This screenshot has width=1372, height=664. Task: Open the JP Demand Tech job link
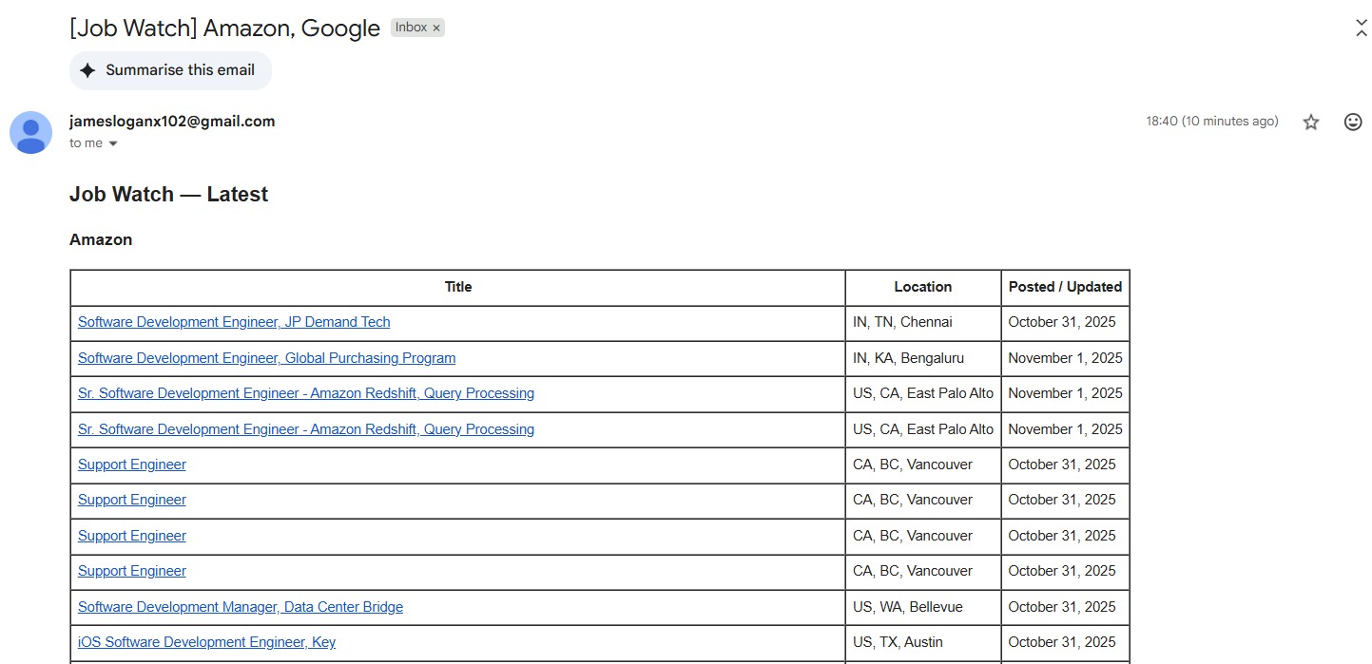click(234, 322)
